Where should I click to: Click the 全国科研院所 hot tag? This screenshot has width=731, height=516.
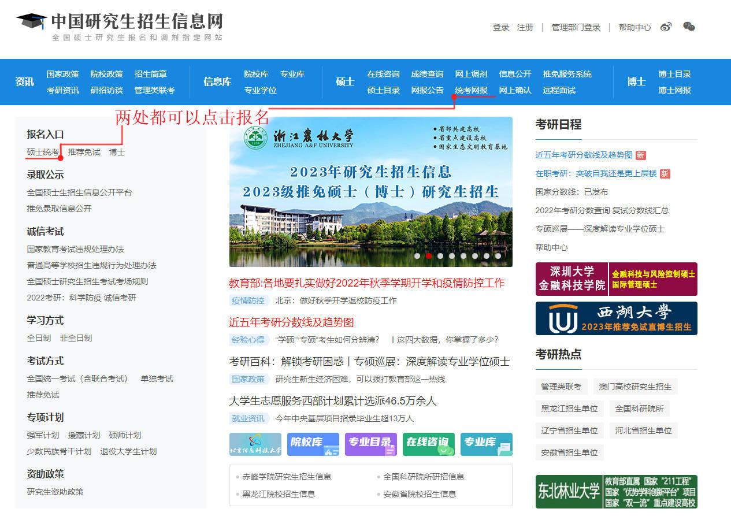639,409
